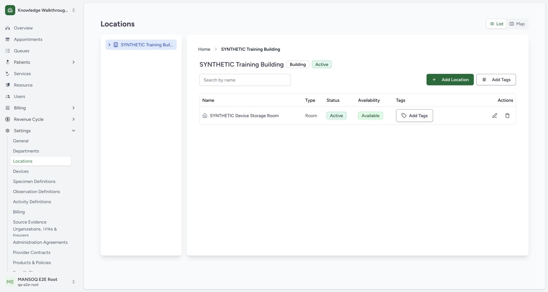Delete SYNTHETIC Device Storage Room with trash icon
Screen dimensions: 548x292
coord(507,116)
